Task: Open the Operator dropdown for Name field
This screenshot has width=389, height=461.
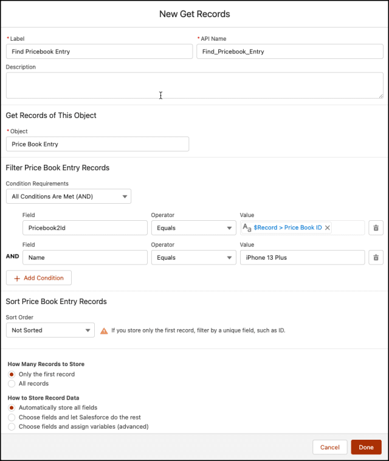Action: pyautogui.click(x=193, y=257)
